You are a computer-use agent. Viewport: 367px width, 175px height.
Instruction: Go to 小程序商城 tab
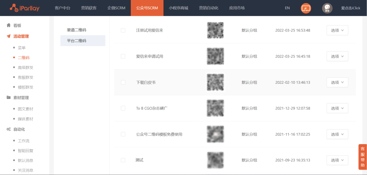click(178, 8)
